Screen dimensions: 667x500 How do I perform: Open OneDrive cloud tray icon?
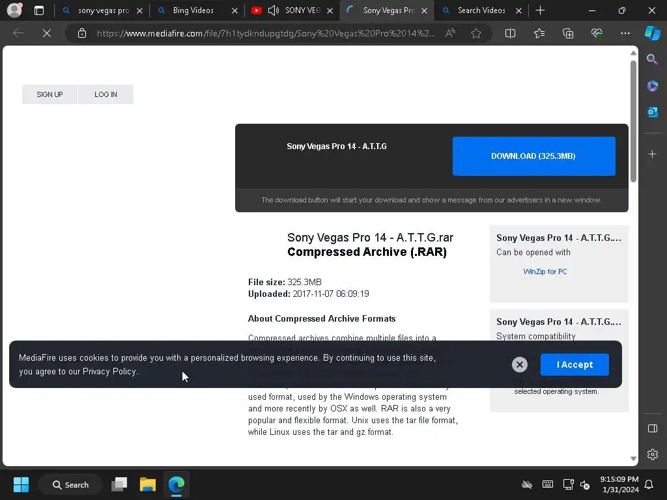tap(526, 484)
